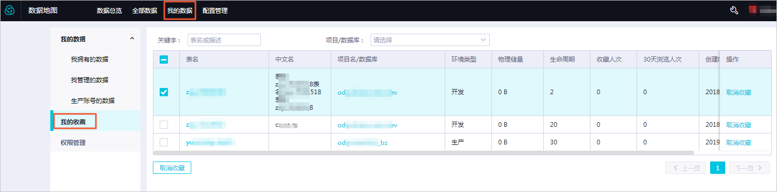Check the checkbox for the yu… table row

pyautogui.click(x=163, y=142)
